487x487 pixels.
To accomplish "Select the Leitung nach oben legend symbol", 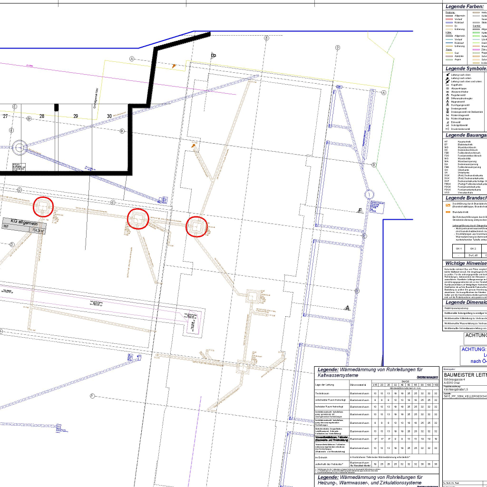I will [447, 75].
